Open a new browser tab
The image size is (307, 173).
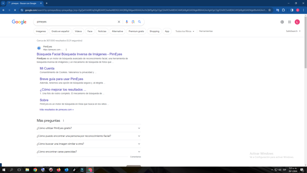46,3
